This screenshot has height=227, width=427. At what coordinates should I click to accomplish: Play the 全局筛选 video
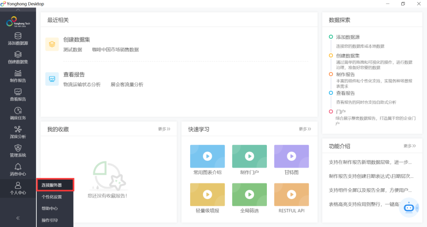[x=249, y=195]
